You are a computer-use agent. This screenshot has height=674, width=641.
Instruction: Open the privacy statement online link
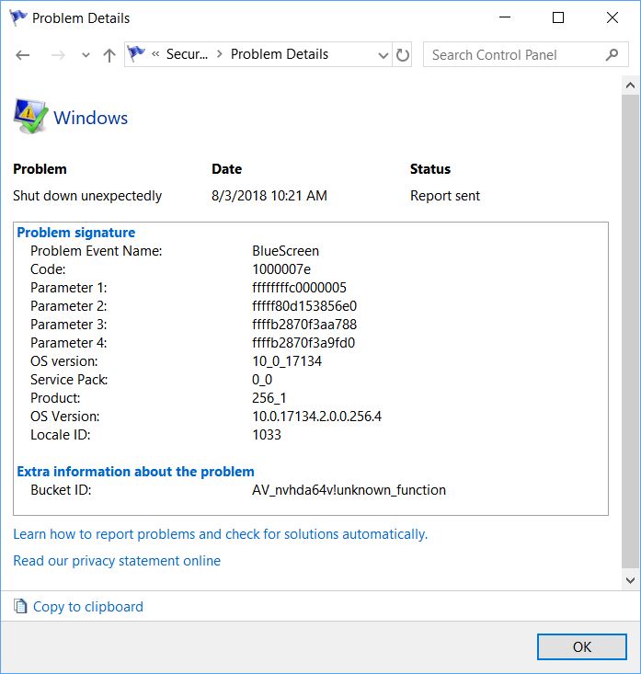117,561
